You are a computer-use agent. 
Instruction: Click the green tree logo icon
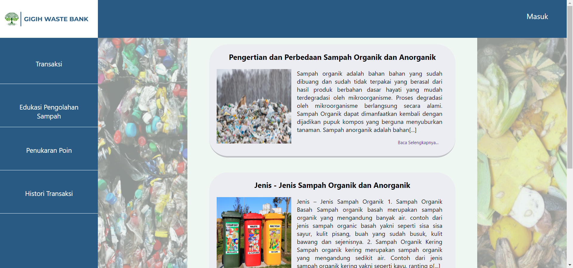point(12,19)
